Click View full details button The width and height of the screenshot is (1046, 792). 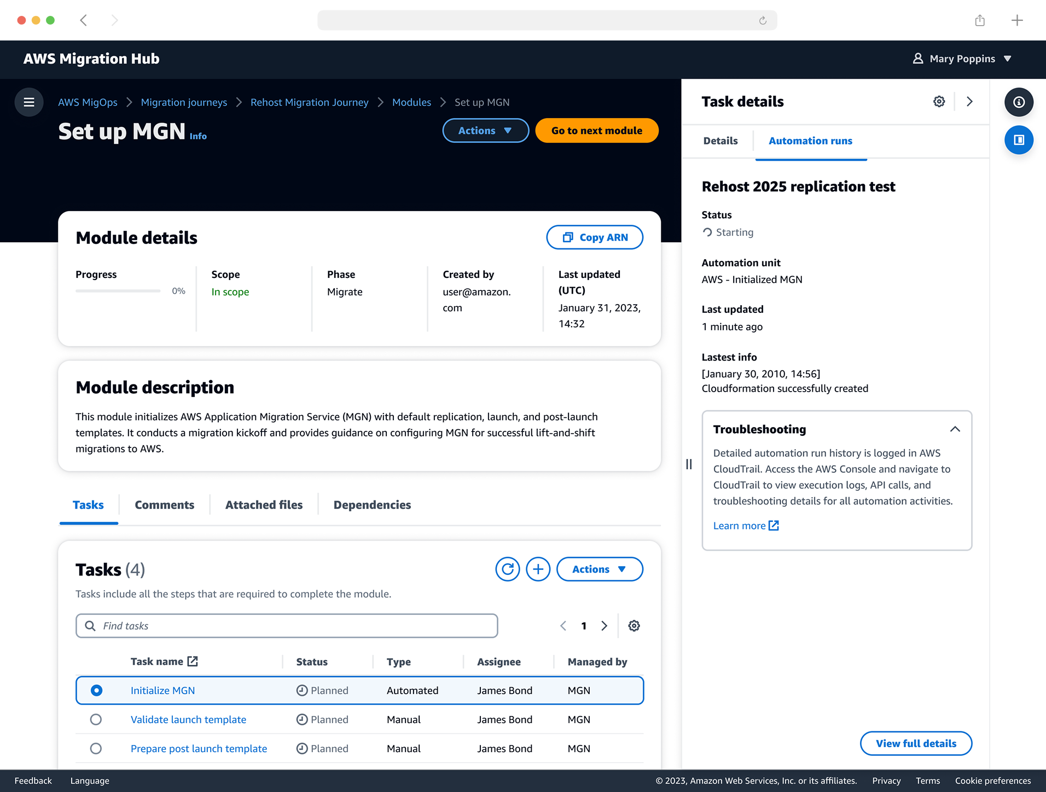coord(916,743)
